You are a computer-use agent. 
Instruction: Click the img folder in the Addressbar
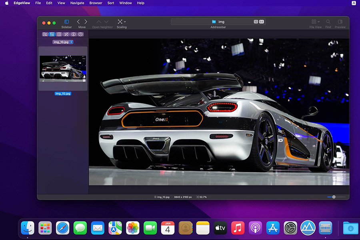click(218, 21)
